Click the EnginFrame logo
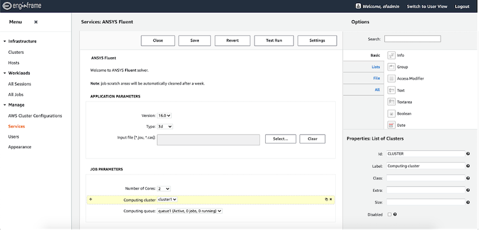 click(x=22, y=6)
